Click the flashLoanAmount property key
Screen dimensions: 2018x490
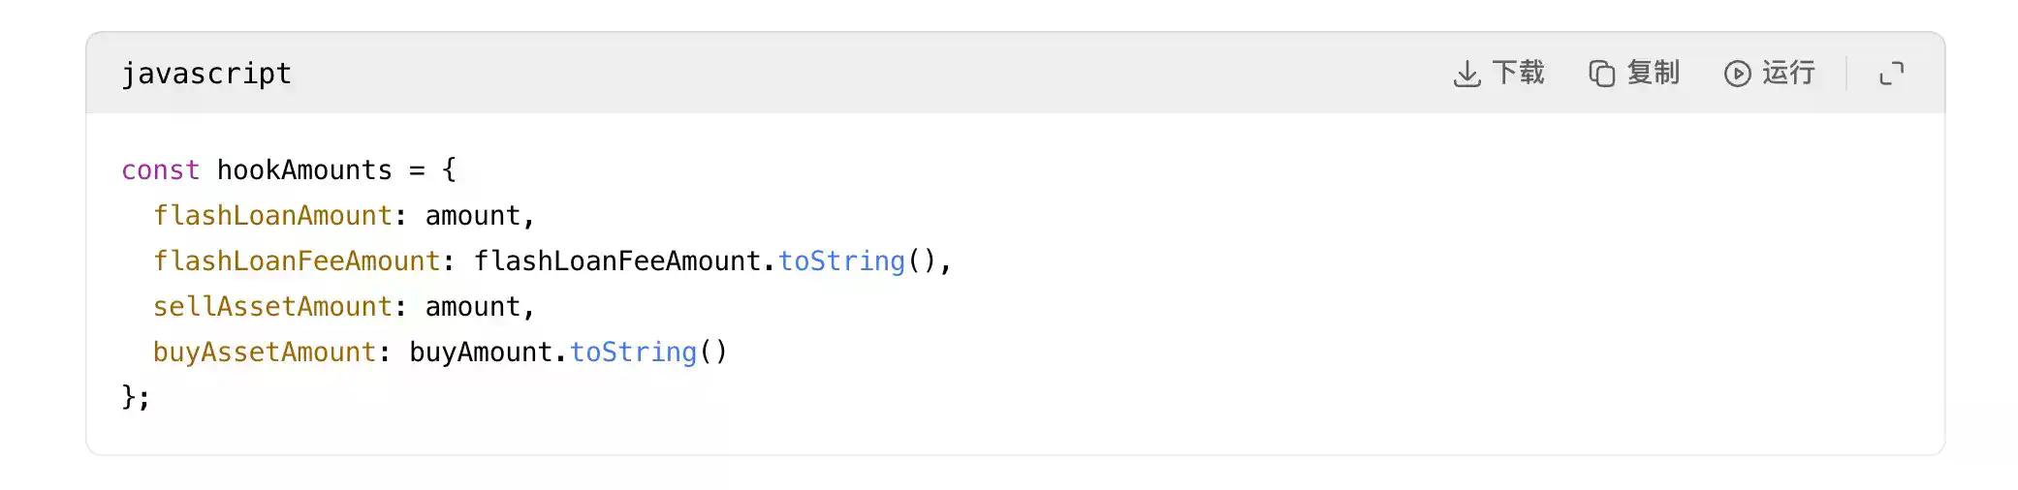point(272,216)
